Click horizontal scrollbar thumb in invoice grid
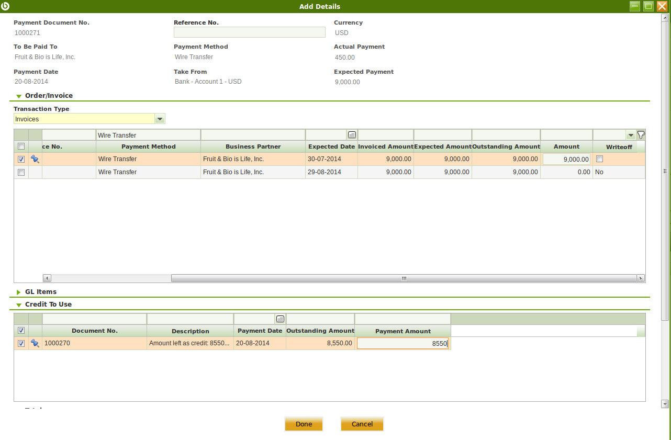The height and width of the screenshot is (440, 671). [x=403, y=278]
